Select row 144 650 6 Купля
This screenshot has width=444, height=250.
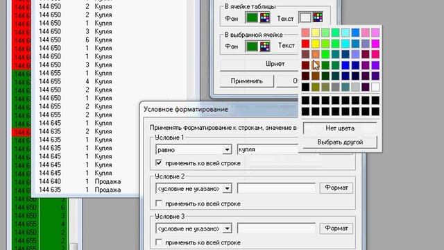[110, 40]
